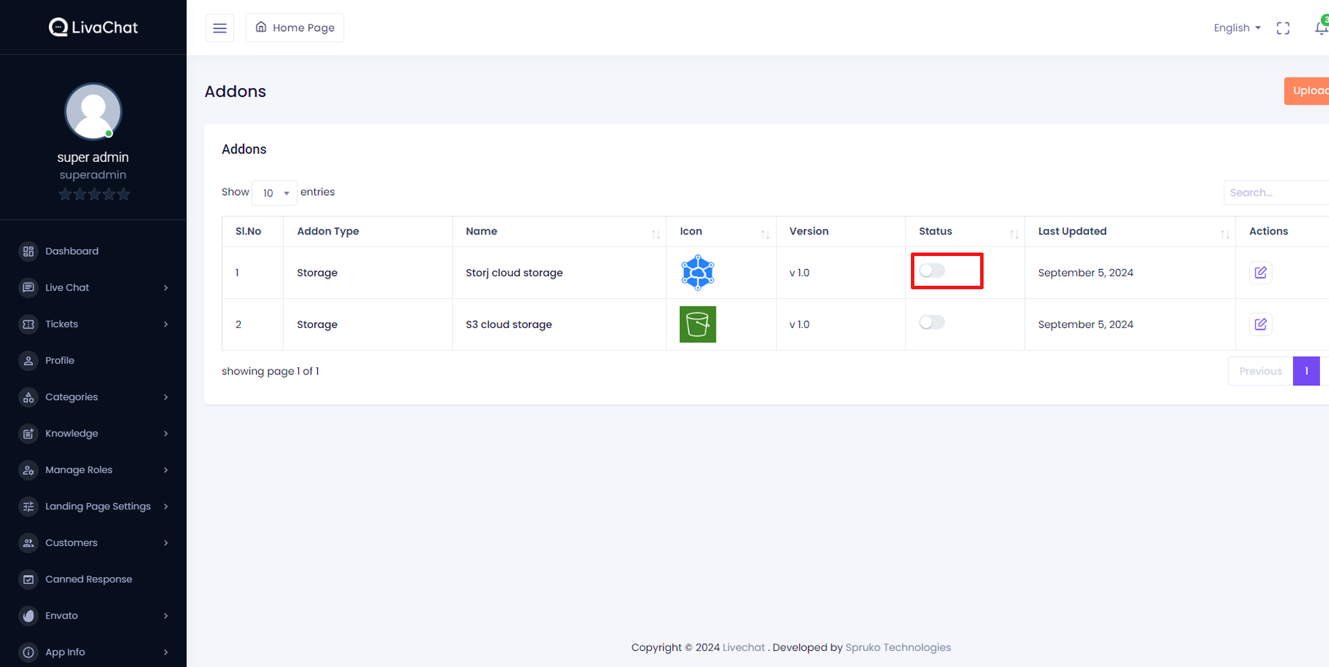Click the super admin profile avatar
The width and height of the screenshot is (1329, 667).
point(93,111)
